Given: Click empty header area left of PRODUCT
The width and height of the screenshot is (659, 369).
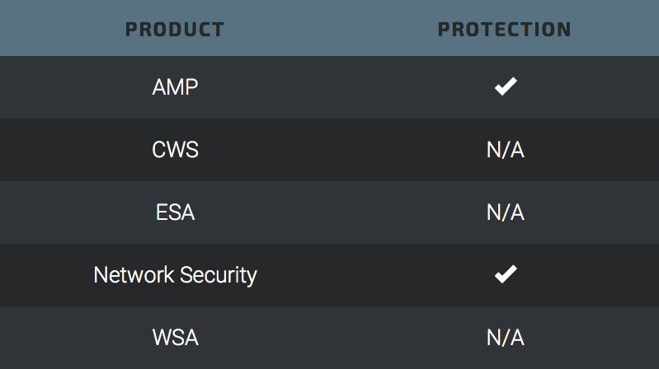Looking at the screenshot, I should click(58, 30).
